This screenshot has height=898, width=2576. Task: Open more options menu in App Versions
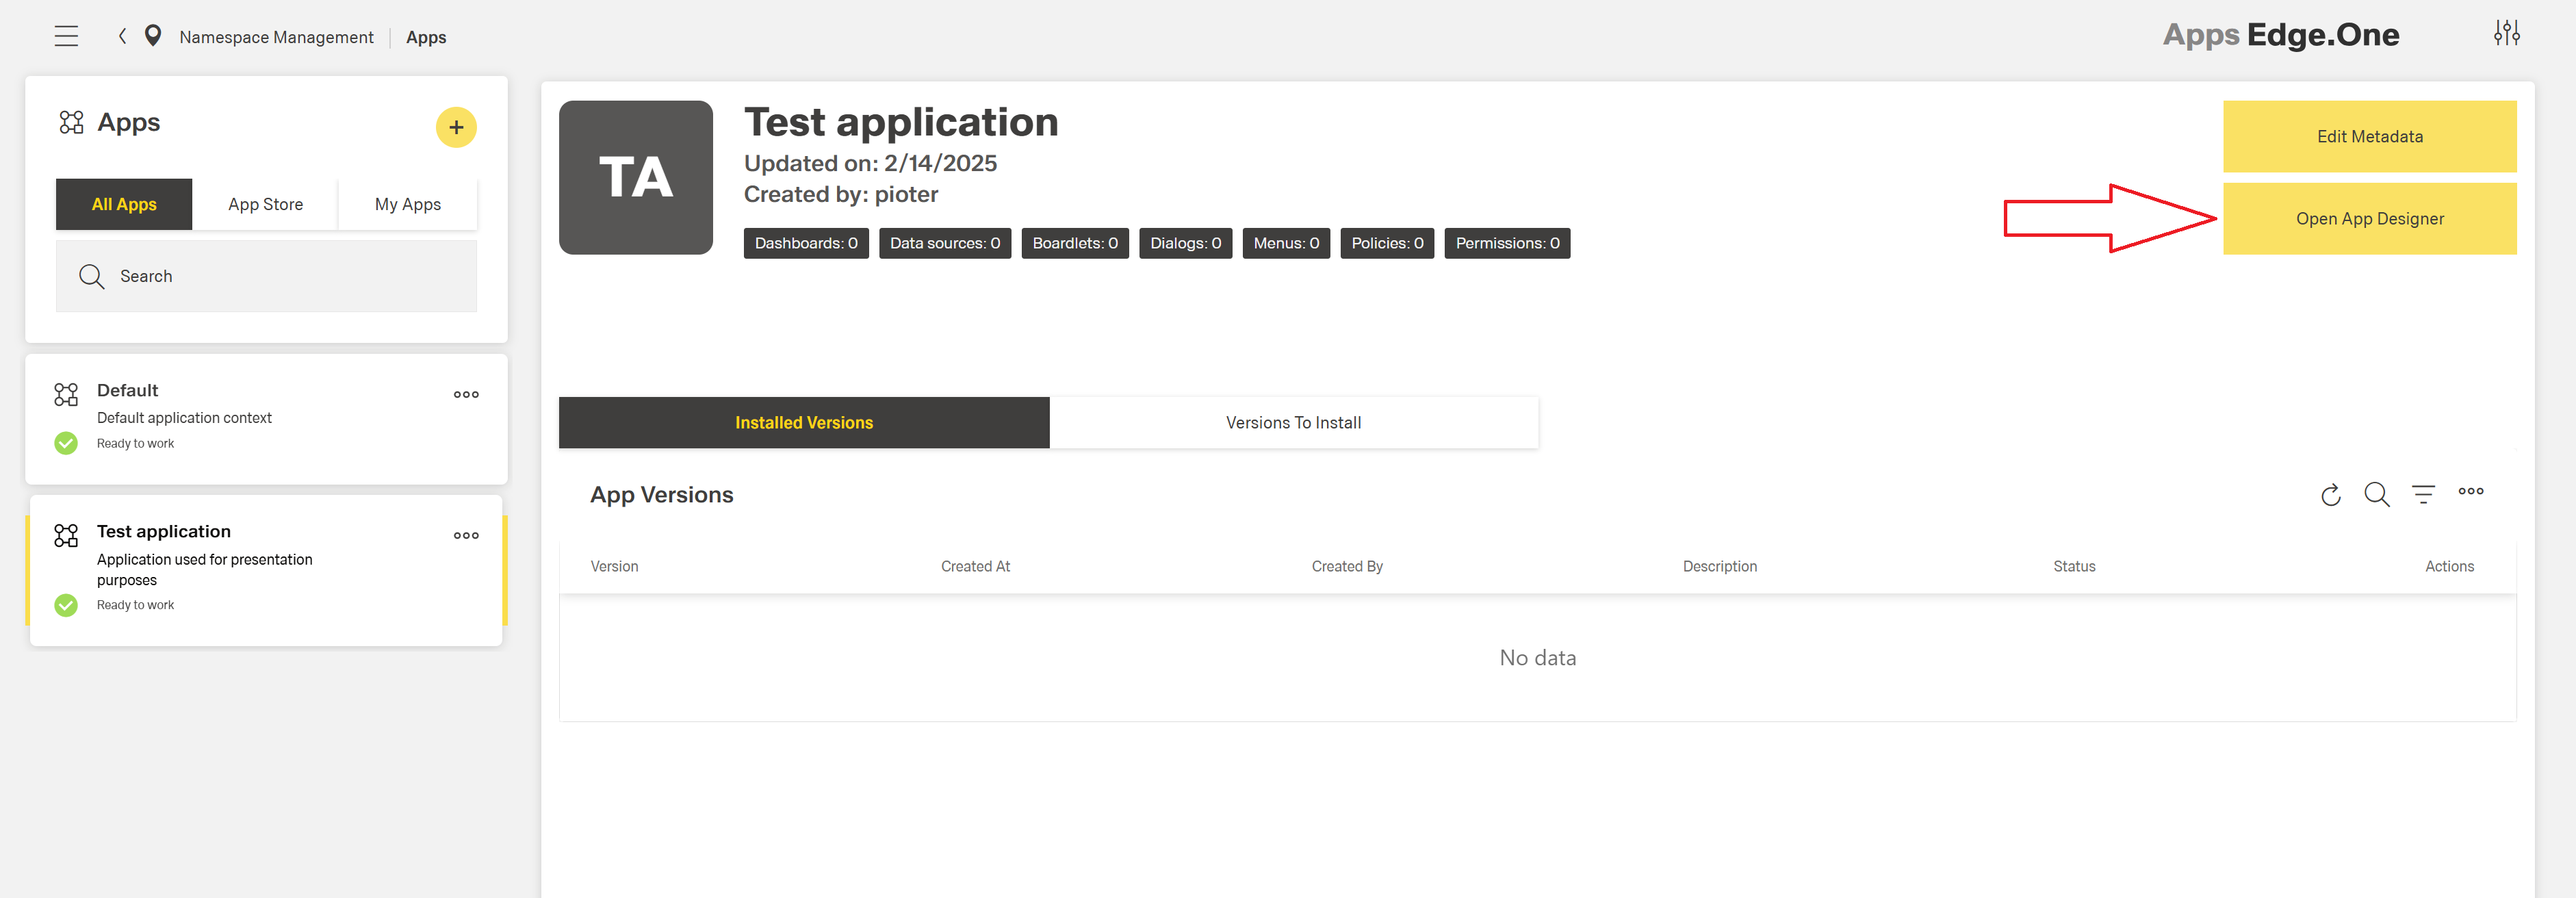coord(2471,491)
